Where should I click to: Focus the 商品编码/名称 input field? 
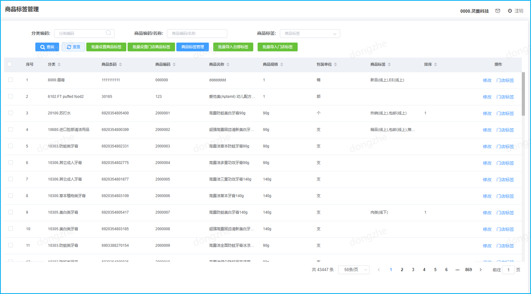[197, 34]
